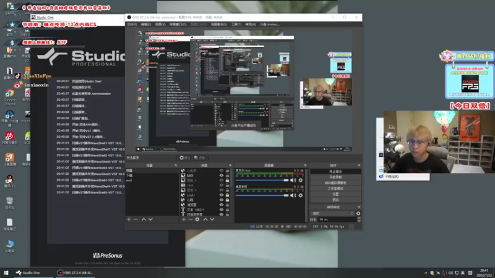Pop out Scene Transitions dock icon

pos(359,207)
